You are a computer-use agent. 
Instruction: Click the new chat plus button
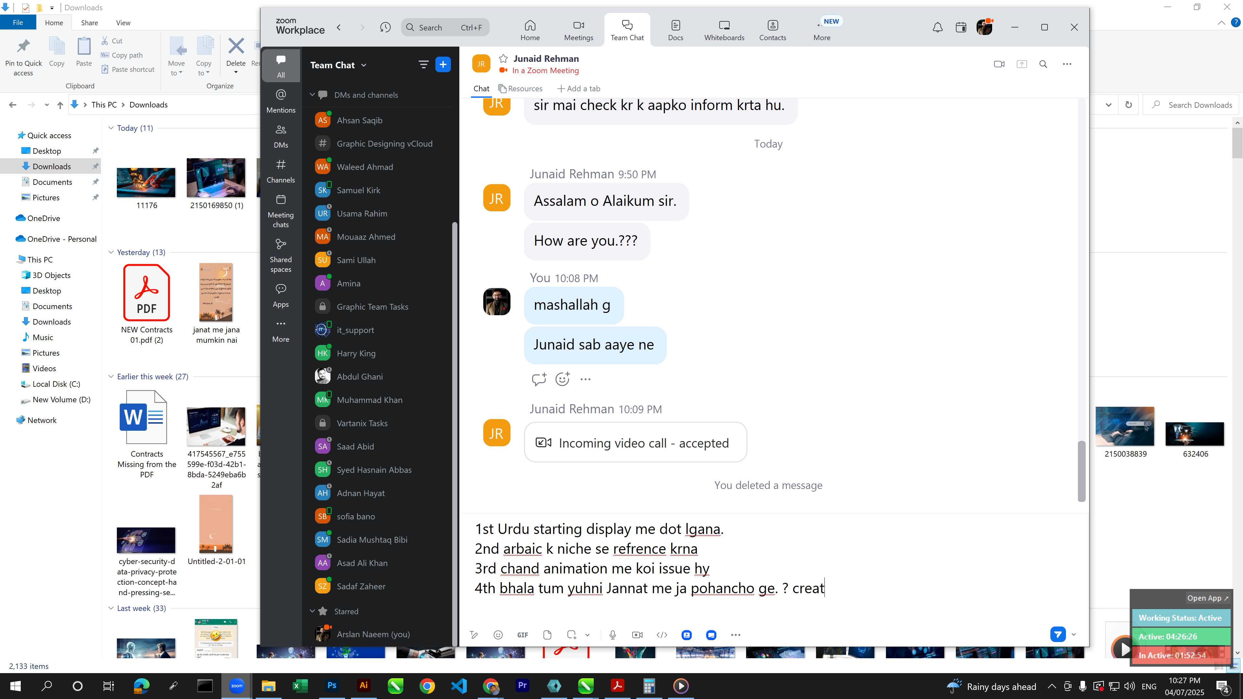coord(442,65)
